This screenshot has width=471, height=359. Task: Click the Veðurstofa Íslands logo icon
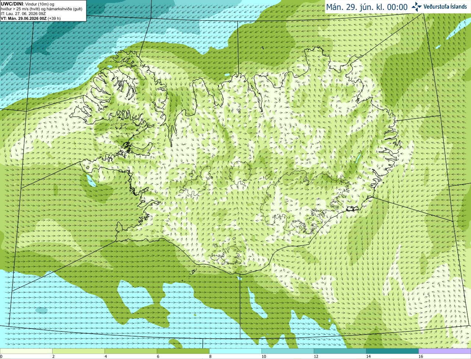[417, 7]
